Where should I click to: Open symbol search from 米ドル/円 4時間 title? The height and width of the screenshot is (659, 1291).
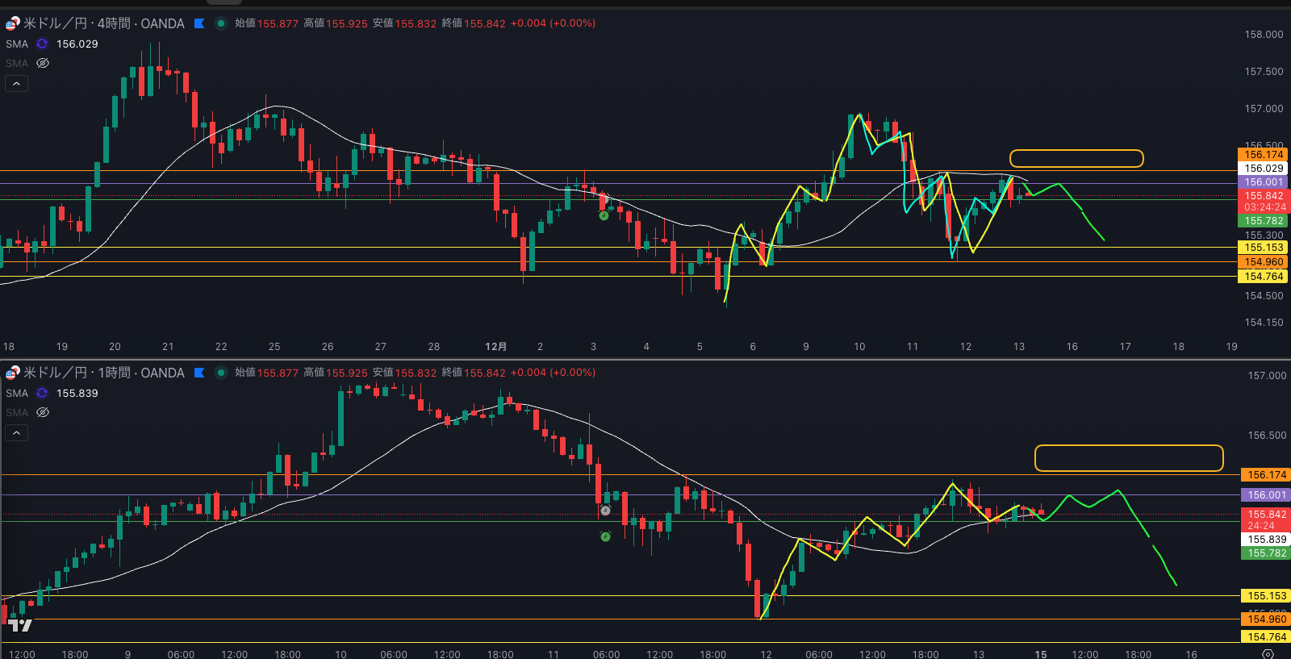pos(103,23)
